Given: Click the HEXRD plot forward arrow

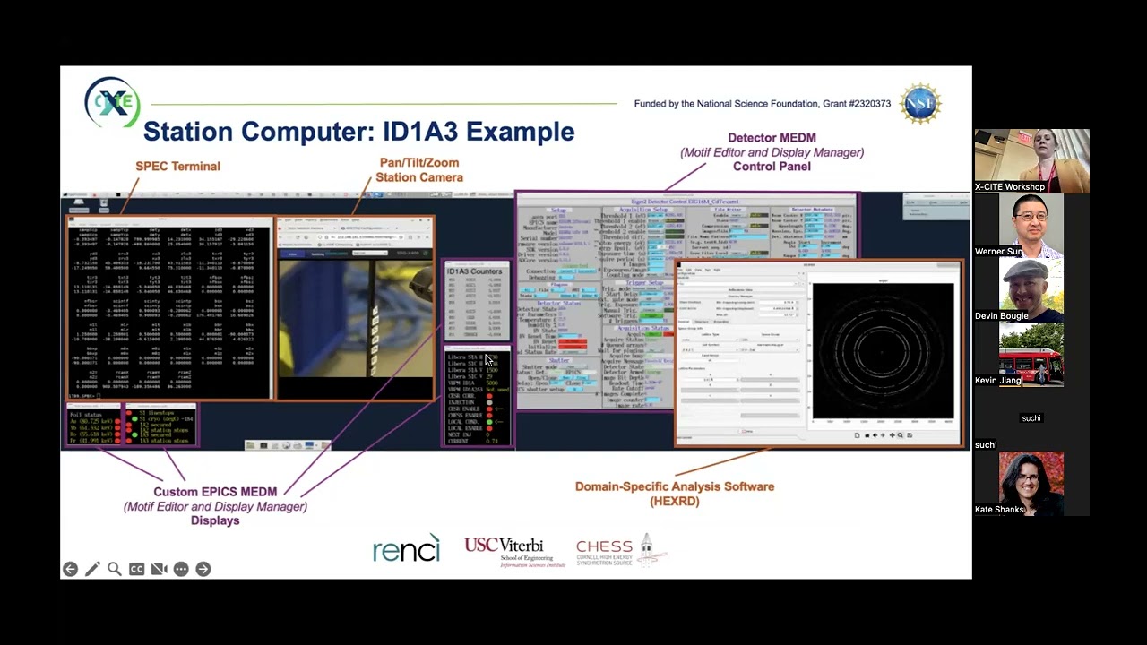Looking at the screenshot, I should [883, 435].
